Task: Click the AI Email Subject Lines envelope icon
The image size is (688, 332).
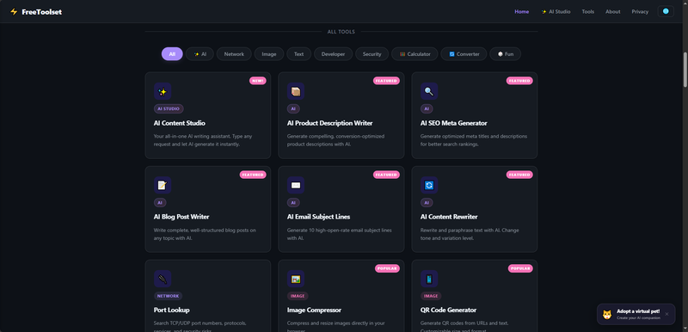Action: tap(296, 185)
